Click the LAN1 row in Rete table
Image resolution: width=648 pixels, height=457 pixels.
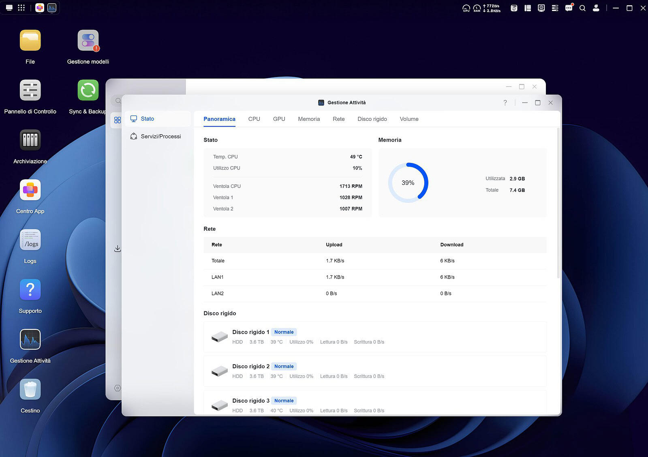click(x=375, y=277)
